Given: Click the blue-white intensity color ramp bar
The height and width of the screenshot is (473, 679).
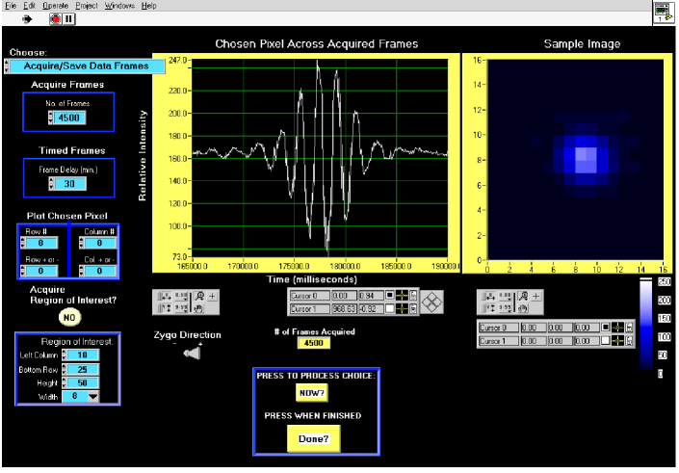Looking at the screenshot, I should click(x=645, y=326).
